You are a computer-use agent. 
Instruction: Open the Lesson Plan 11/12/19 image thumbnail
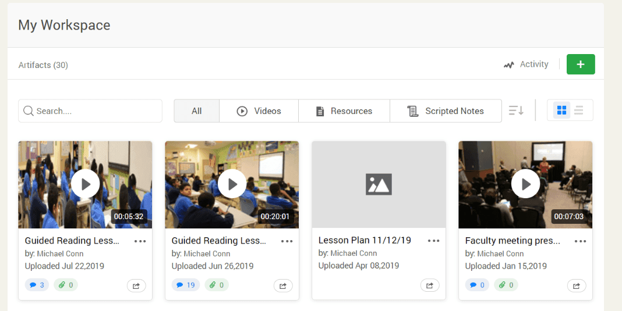point(379,184)
